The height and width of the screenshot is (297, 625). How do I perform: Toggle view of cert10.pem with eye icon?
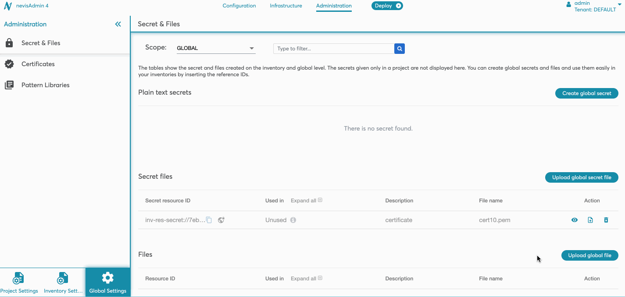pyautogui.click(x=575, y=220)
